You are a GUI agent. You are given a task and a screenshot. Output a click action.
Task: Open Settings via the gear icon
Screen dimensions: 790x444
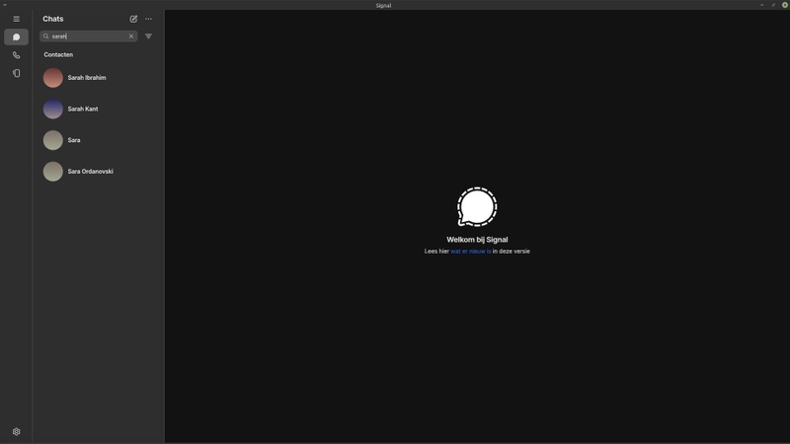click(x=16, y=432)
